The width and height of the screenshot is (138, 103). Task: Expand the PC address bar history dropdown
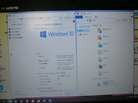tap(116, 20)
